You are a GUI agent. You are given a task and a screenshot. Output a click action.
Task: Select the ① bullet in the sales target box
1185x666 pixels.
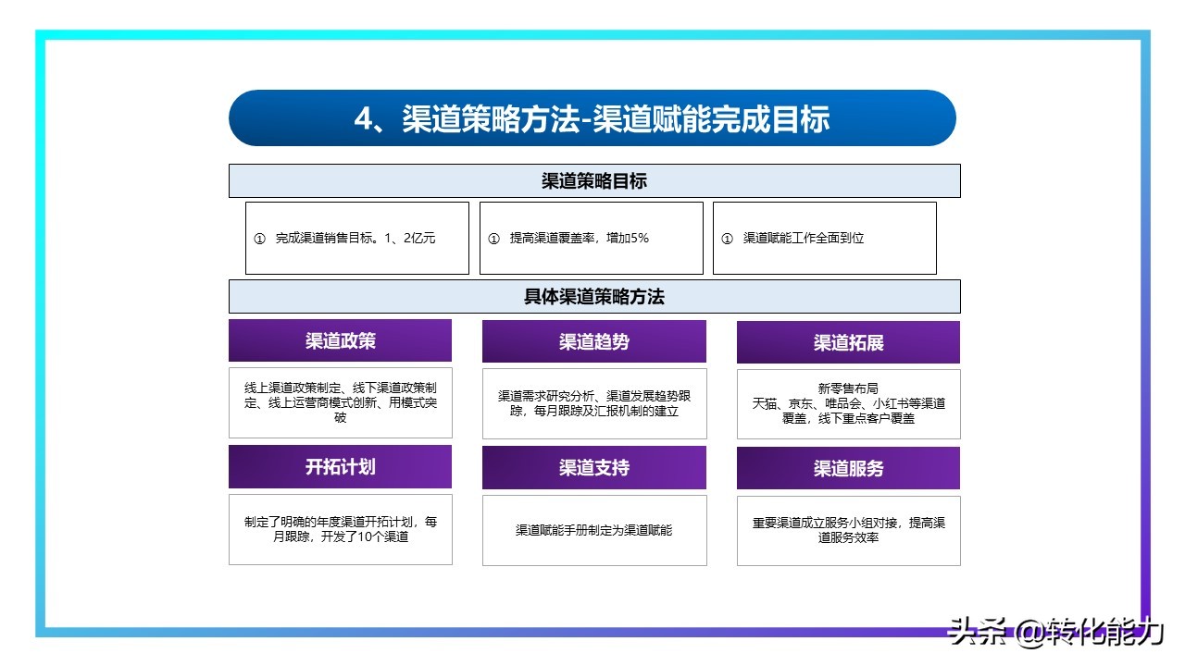tap(258, 238)
